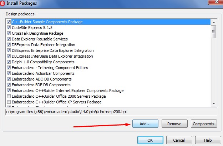Uncheck C++Builder Internet Explorer Components Package checkbox
223x146 pixels.
9,91
